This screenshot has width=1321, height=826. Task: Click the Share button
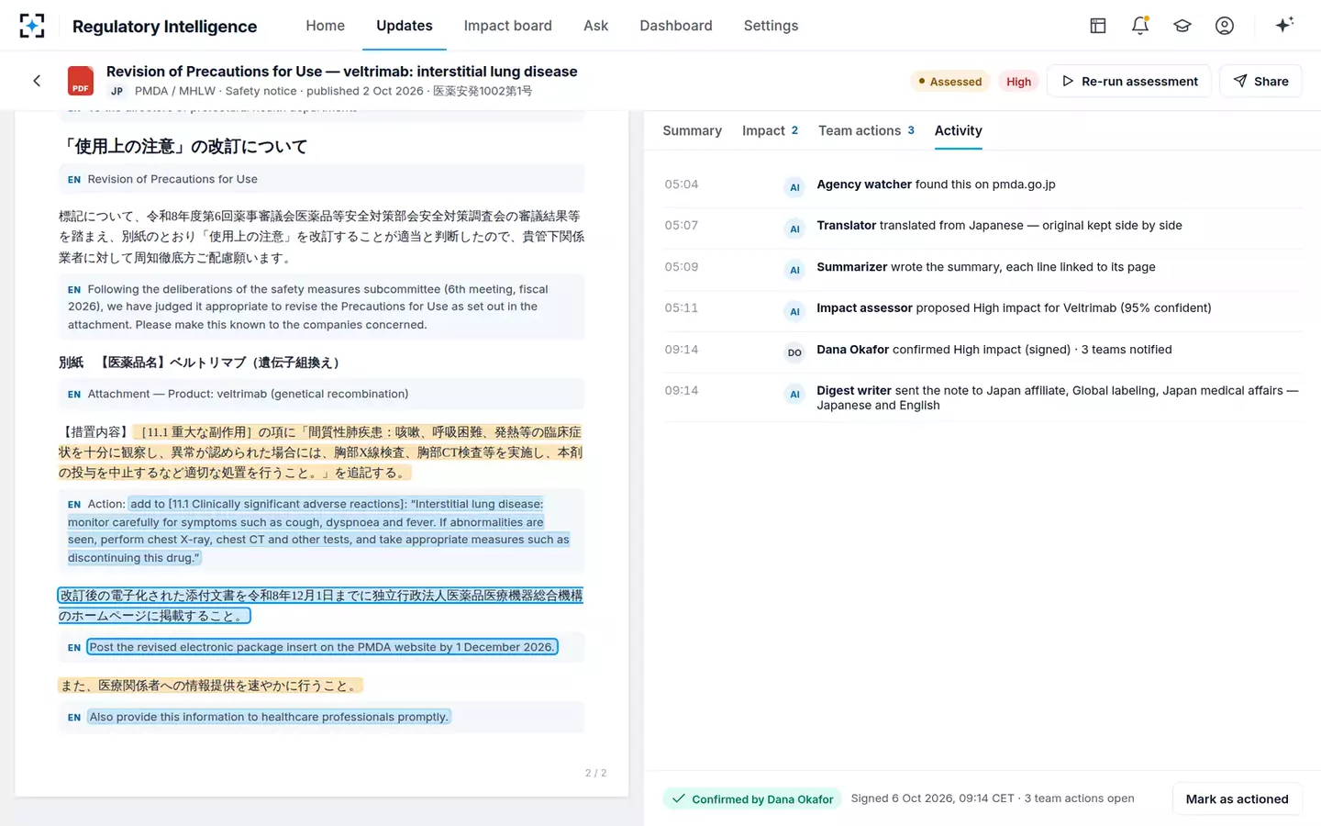coord(1260,81)
